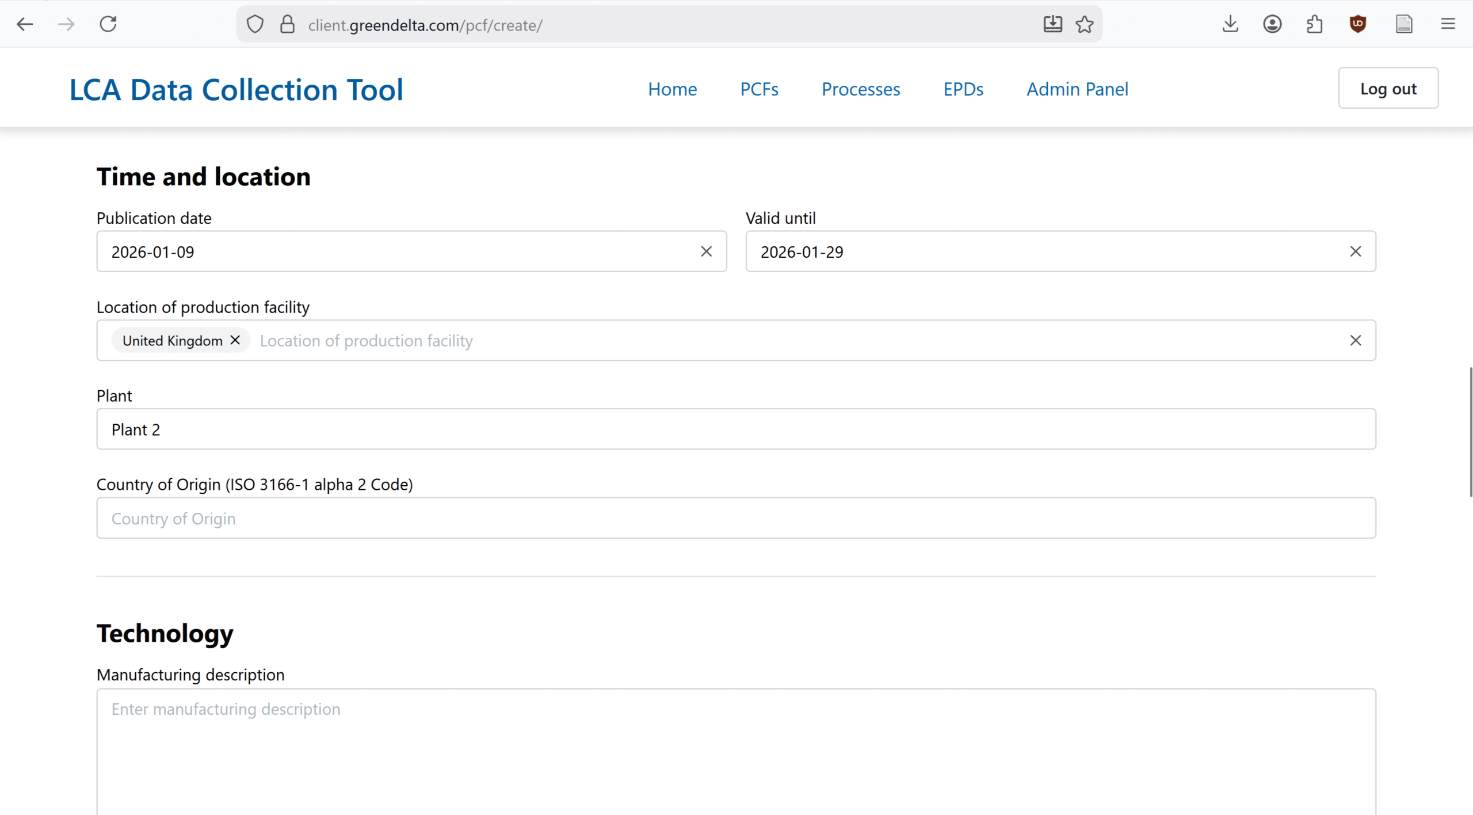Open the browser downloads icon
This screenshot has height=815, width=1473.
[1230, 24]
